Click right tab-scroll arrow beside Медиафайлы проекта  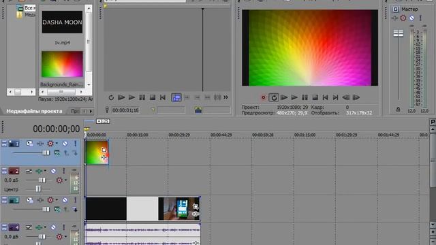pyautogui.click(x=91, y=112)
